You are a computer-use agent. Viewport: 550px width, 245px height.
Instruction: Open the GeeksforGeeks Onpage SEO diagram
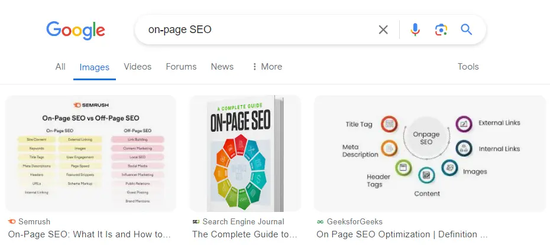point(430,153)
